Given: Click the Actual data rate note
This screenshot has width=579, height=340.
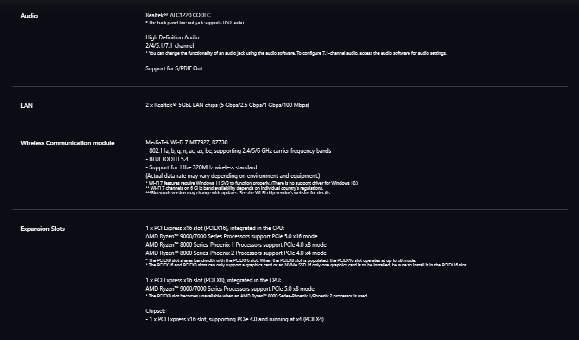Looking at the screenshot, I should tap(233, 176).
